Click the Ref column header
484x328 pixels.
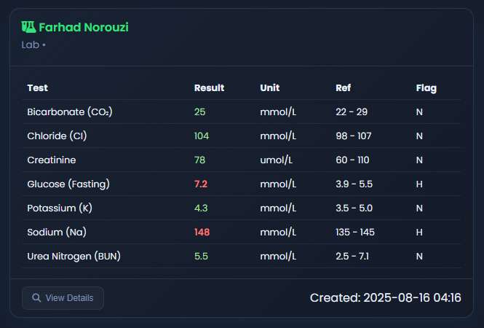click(x=344, y=88)
